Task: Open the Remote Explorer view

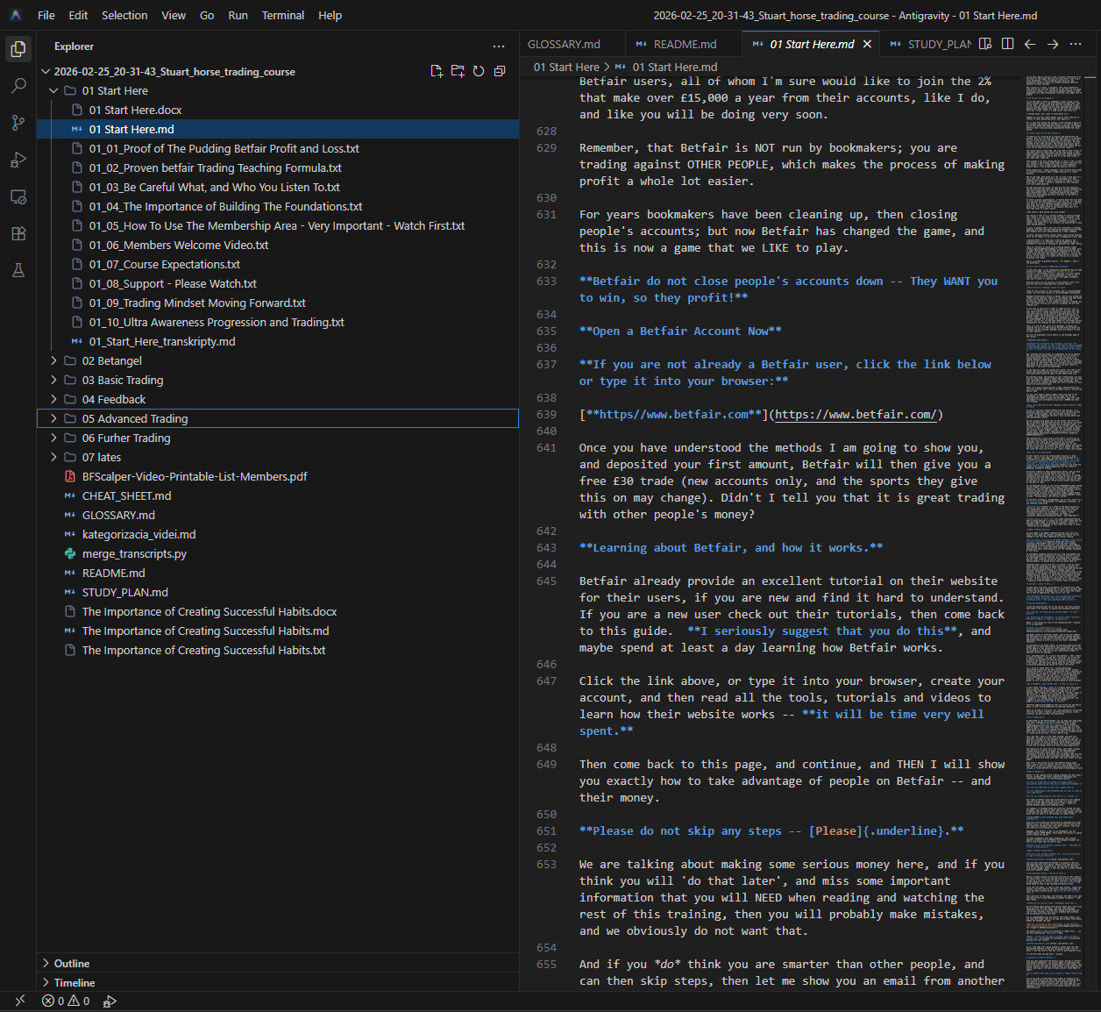Action: click(18, 196)
